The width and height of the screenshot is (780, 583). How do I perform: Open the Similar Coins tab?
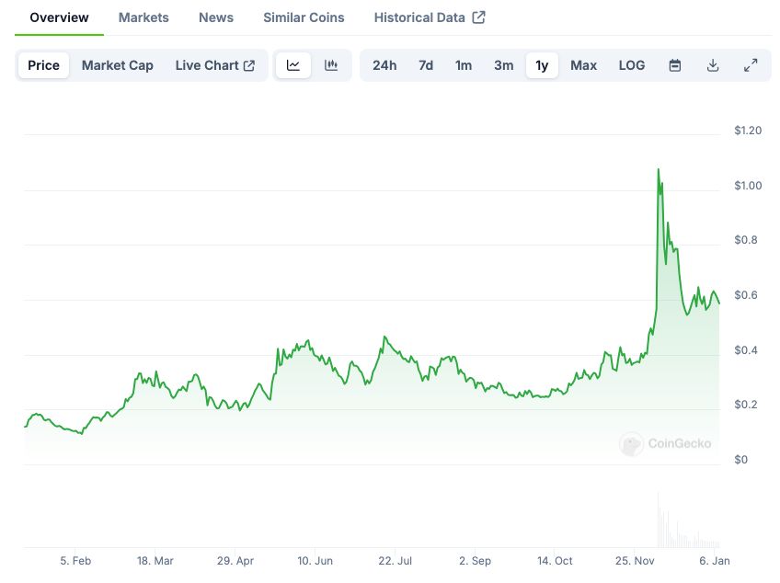click(304, 17)
